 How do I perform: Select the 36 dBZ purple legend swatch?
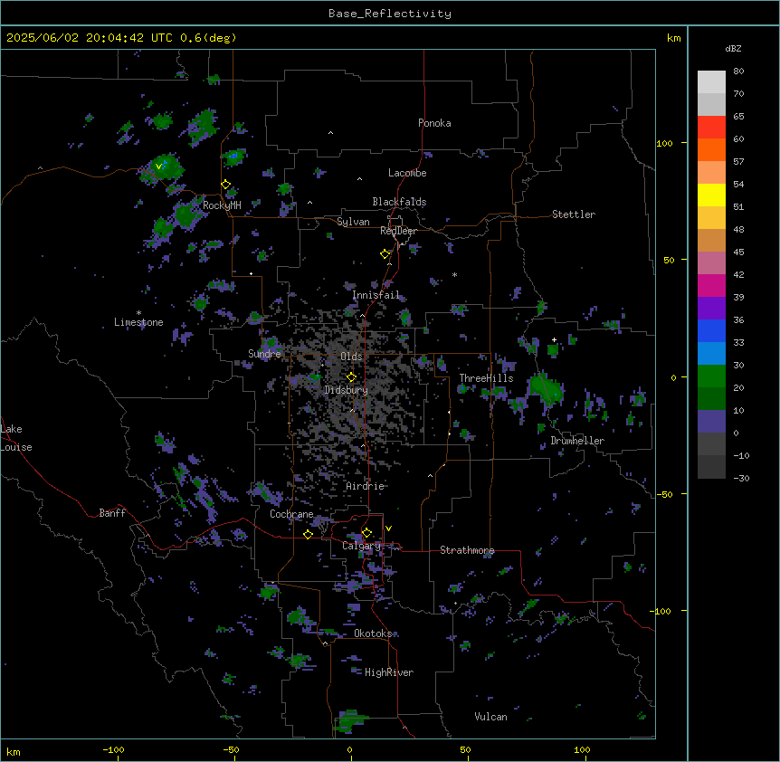point(711,309)
